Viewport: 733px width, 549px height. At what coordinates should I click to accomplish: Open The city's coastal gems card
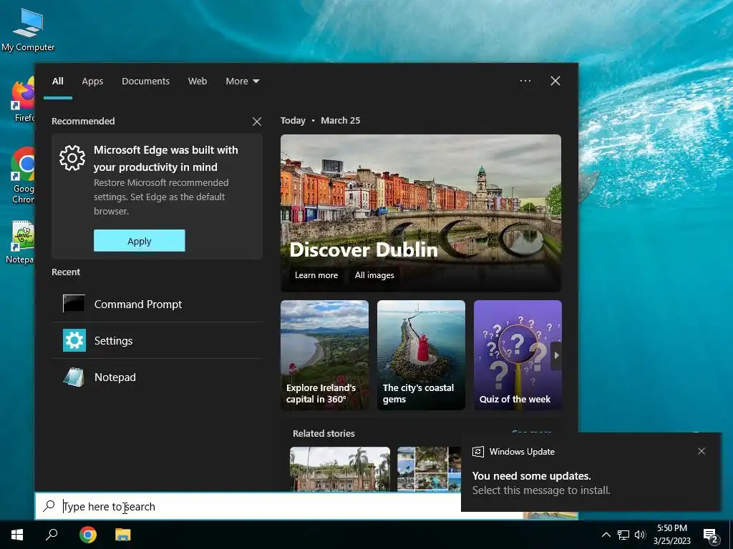[421, 355]
